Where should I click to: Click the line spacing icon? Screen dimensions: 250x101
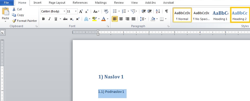(142, 19)
